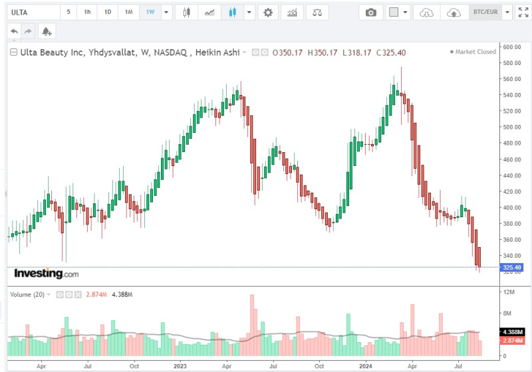Click the 600.00 price axis label
532x372 pixels.
point(512,46)
